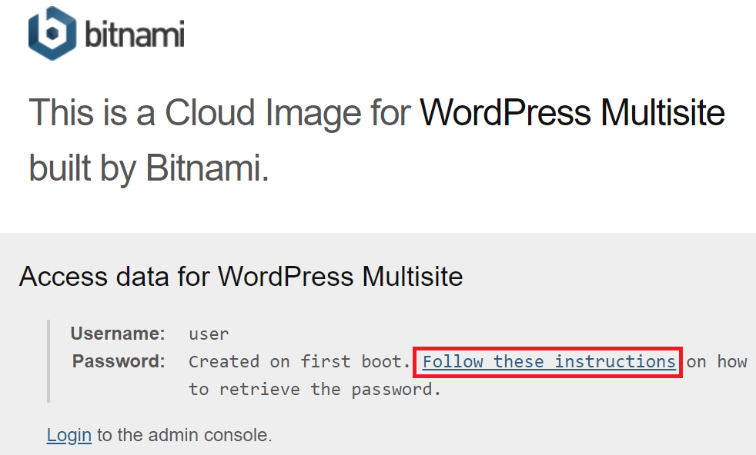Click the text Created on first boot

click(x=299, y=361)
